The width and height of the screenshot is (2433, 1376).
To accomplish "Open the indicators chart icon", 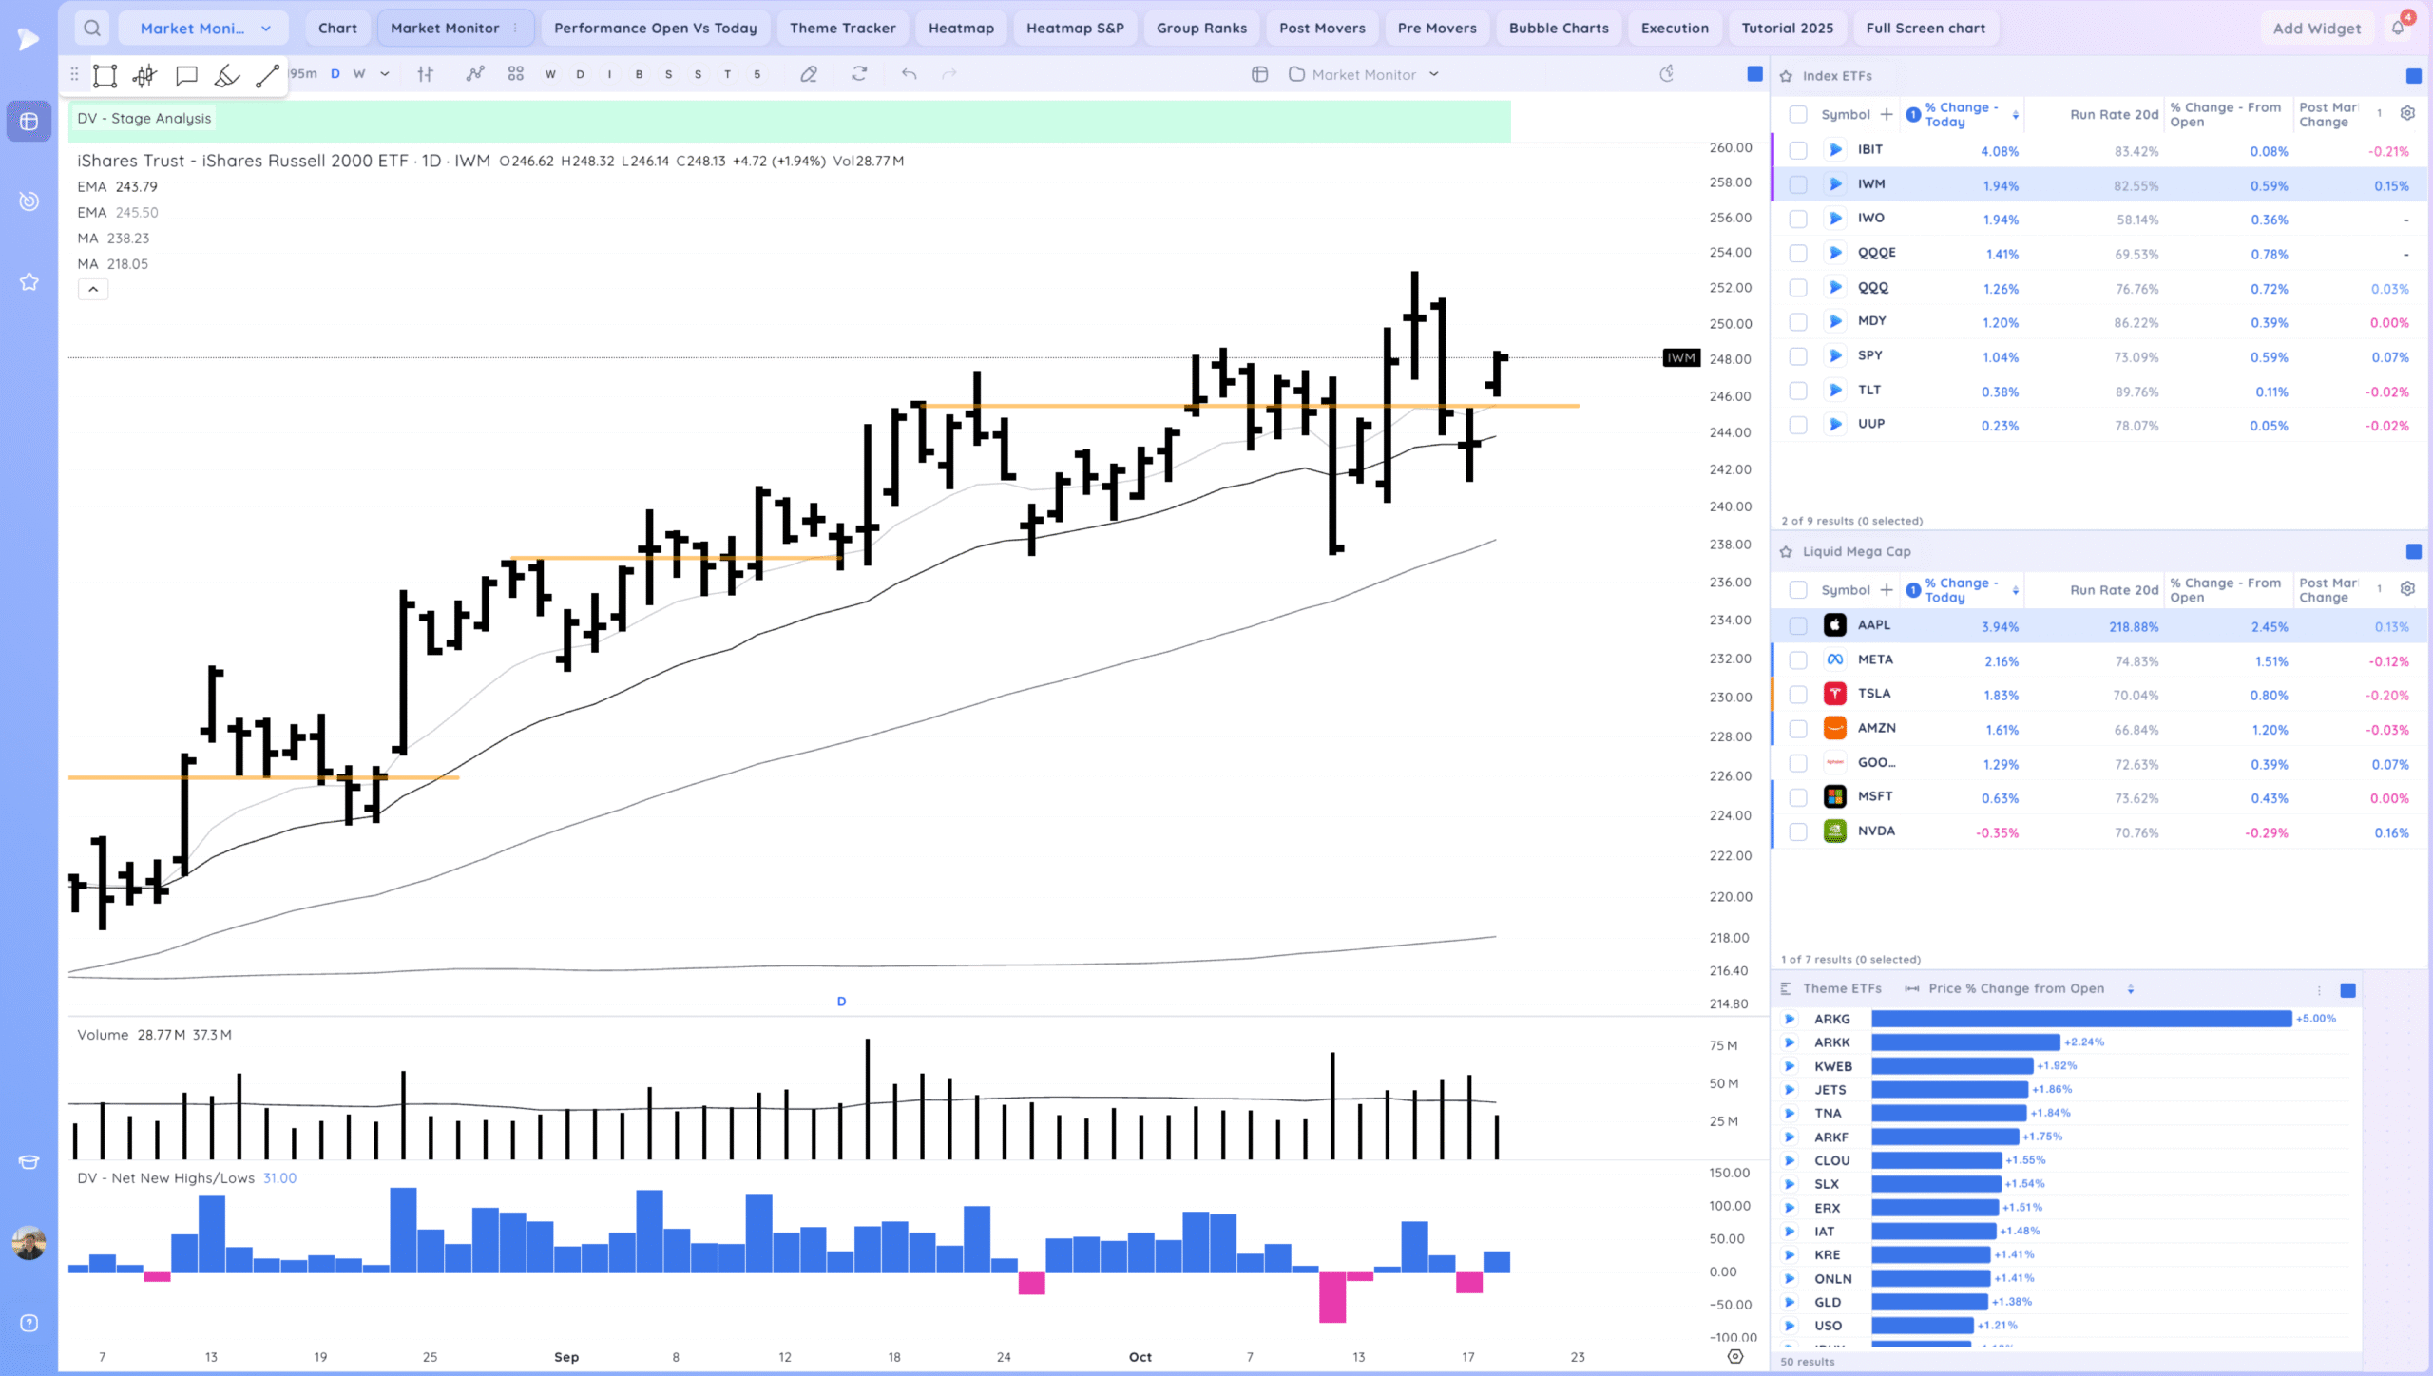I will coord(474,74).
